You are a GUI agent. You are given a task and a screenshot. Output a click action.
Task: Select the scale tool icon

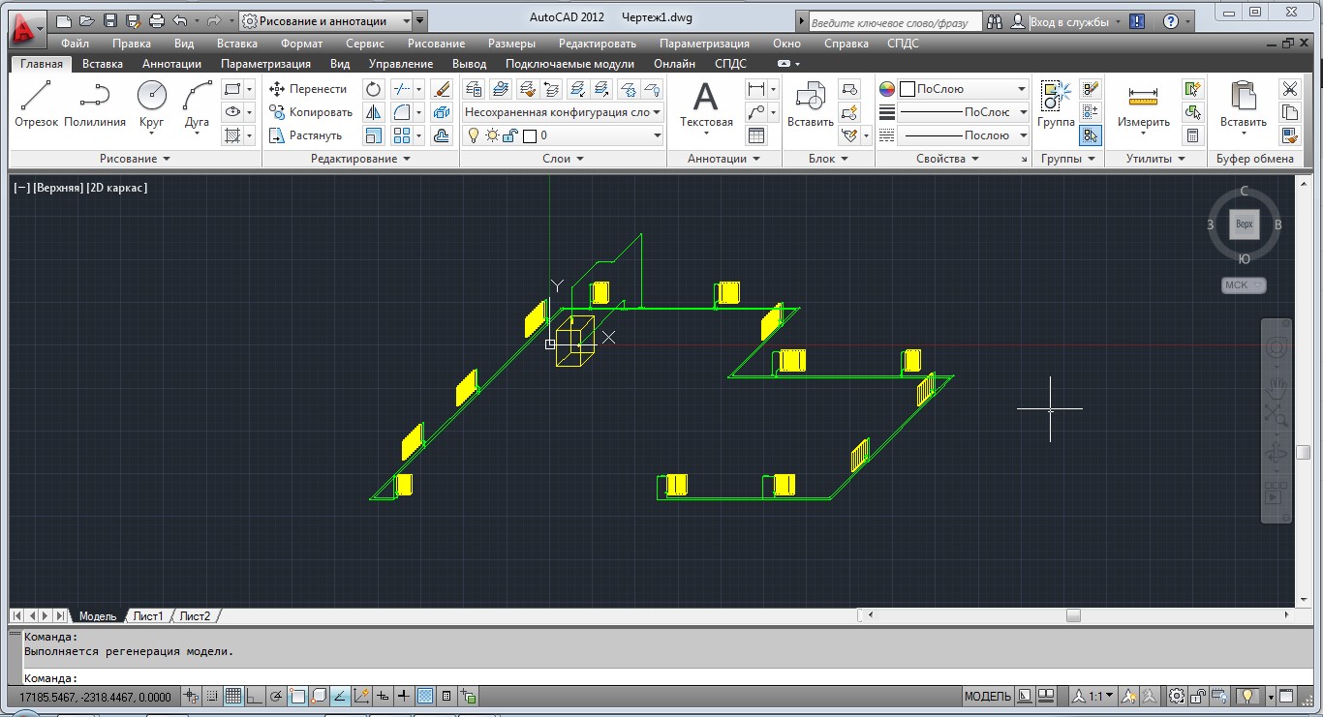[374, 135]
